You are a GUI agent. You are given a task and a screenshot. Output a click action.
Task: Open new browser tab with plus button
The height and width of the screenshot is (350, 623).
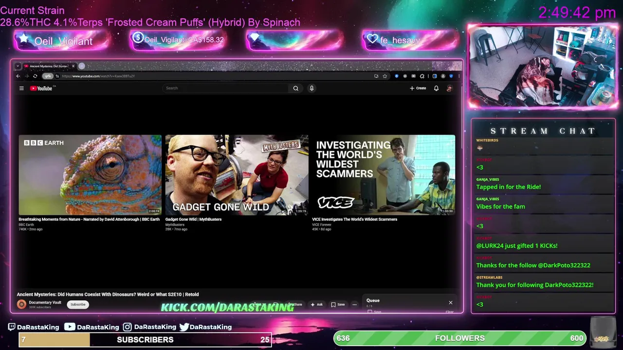(x=82, y=66)
